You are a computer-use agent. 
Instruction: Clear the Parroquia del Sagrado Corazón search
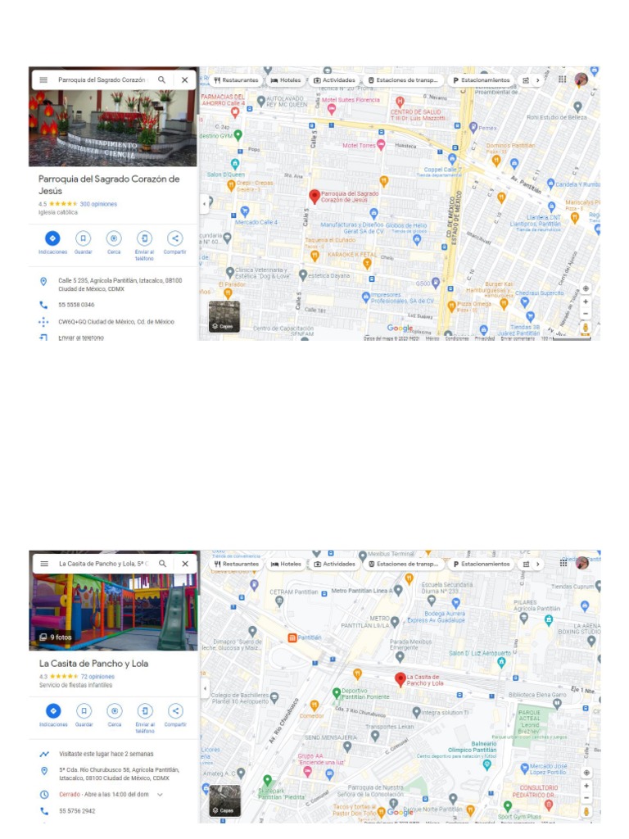click(x=184, y=79)
